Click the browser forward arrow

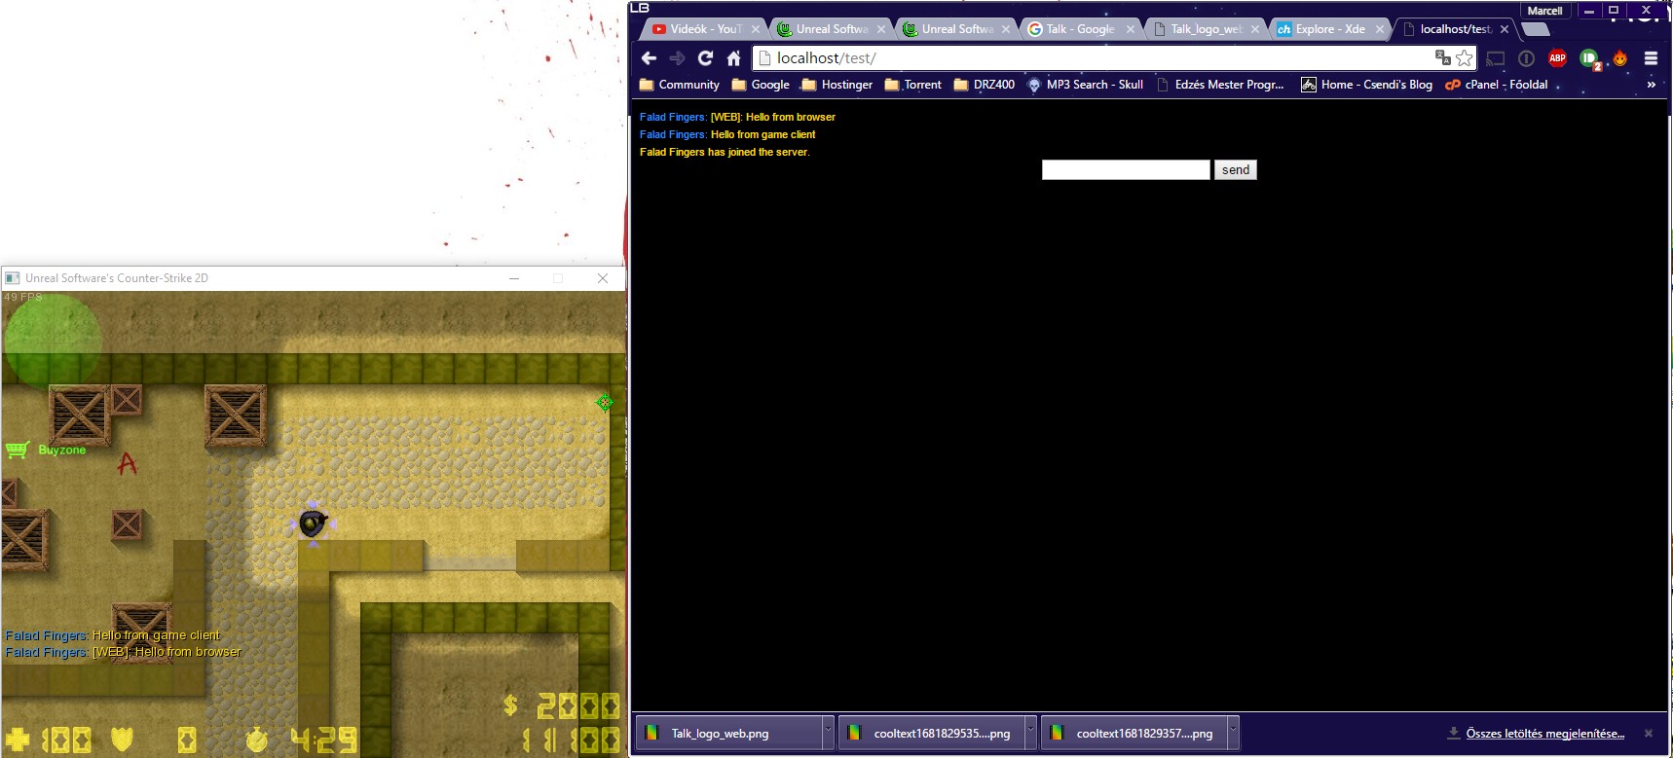pyautogui.click(x=678, y=58)
